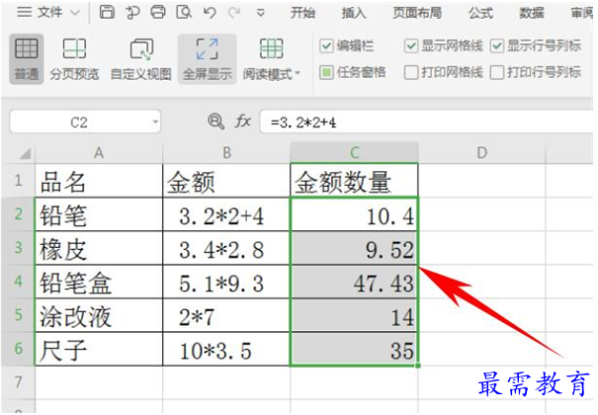
Task: Activate 全屏显示 full screen
Action: [x=208, y=59]
